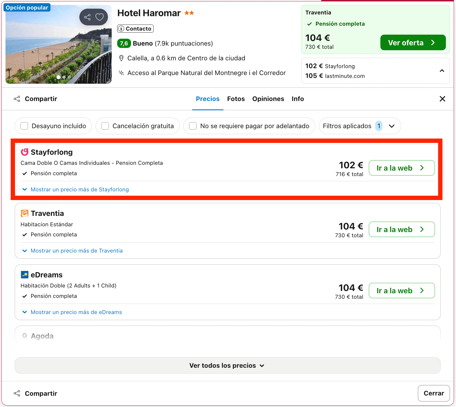The width and height of the screenshot is (456, 407).
Task: Collapse the Stayforlong and lastminute.com price list chevron
Action: tap(442, 71)
